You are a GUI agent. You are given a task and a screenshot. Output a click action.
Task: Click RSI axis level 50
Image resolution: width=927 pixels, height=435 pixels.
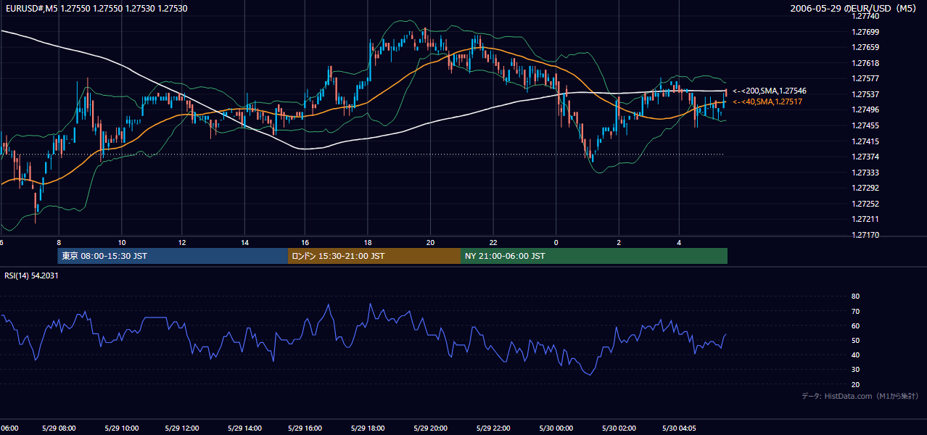pos(855,340)
